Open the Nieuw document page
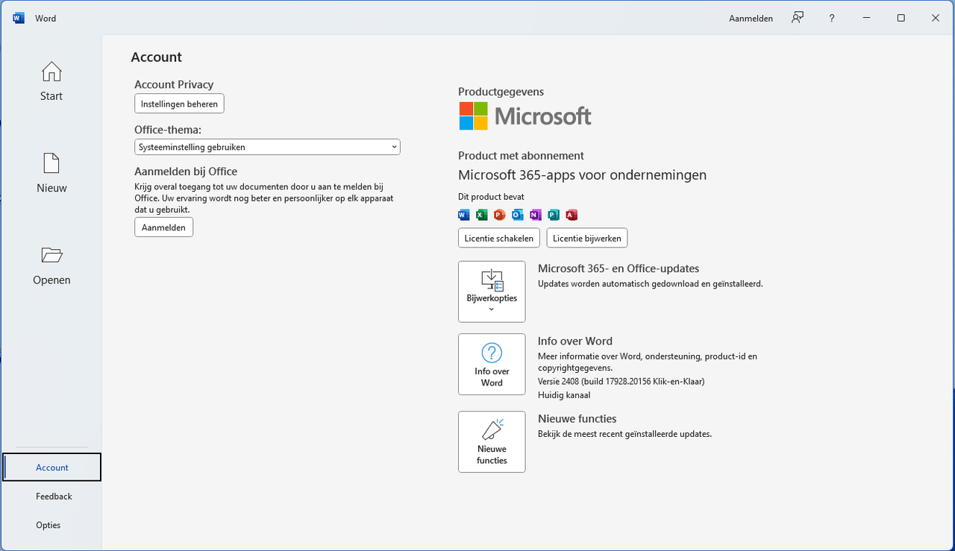Screen dimensions: 955x551 [51, 174]
